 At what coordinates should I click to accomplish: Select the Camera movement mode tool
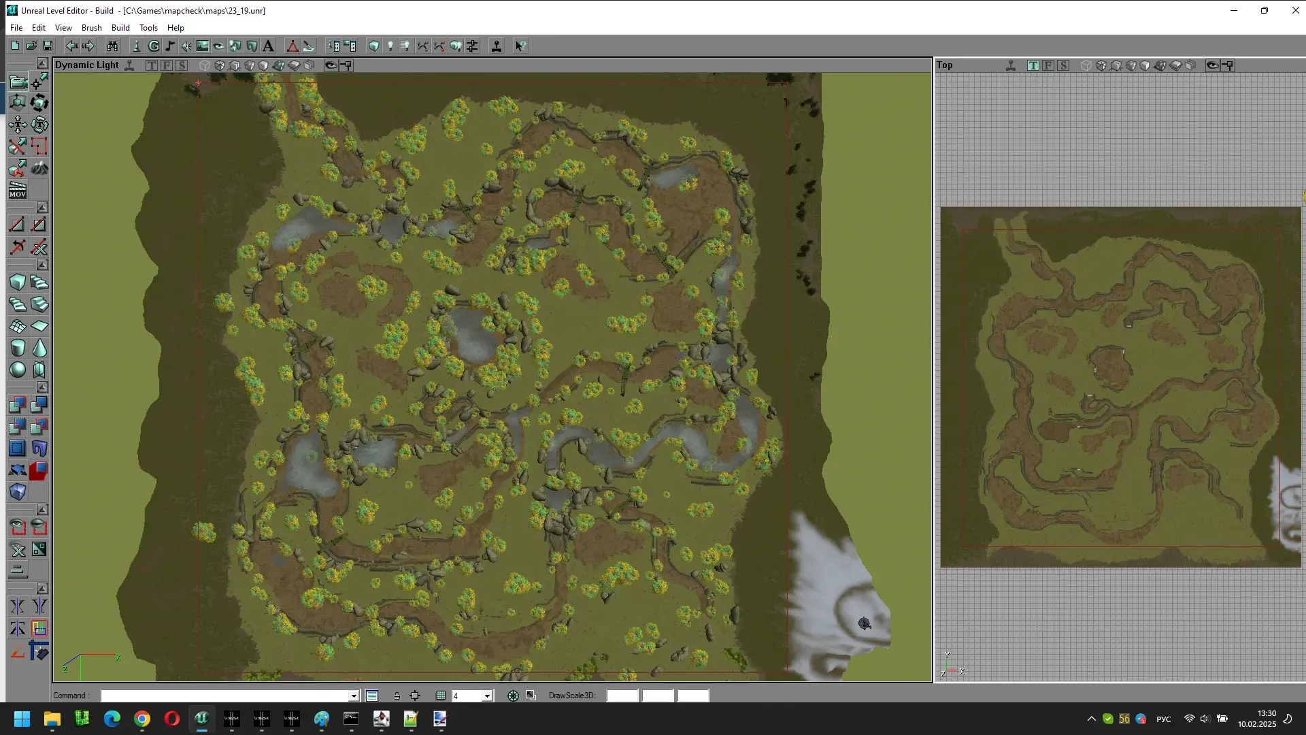point(18,82)
